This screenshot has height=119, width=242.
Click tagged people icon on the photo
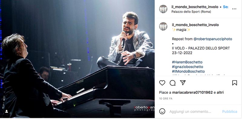click(6, 111)
